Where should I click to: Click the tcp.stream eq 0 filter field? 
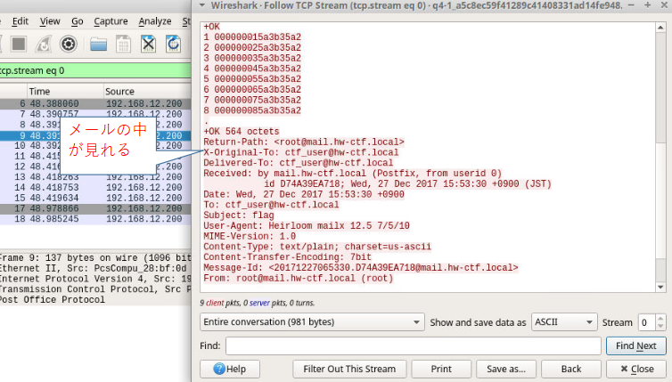[95, 70]
